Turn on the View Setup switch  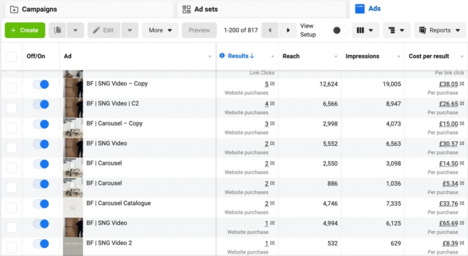click(x=339, y=30)
